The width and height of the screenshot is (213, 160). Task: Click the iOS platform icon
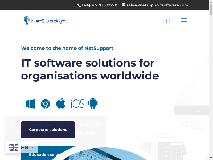tap(77, 104)
